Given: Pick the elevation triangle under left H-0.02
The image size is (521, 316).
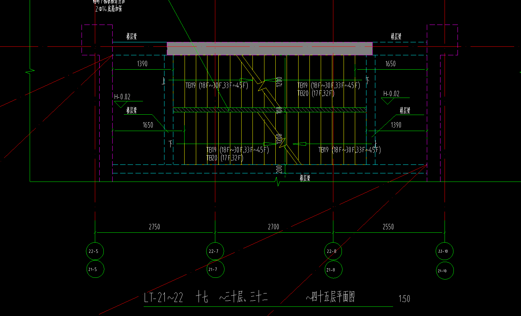Looking at the screenshot, I should point(121,104).
